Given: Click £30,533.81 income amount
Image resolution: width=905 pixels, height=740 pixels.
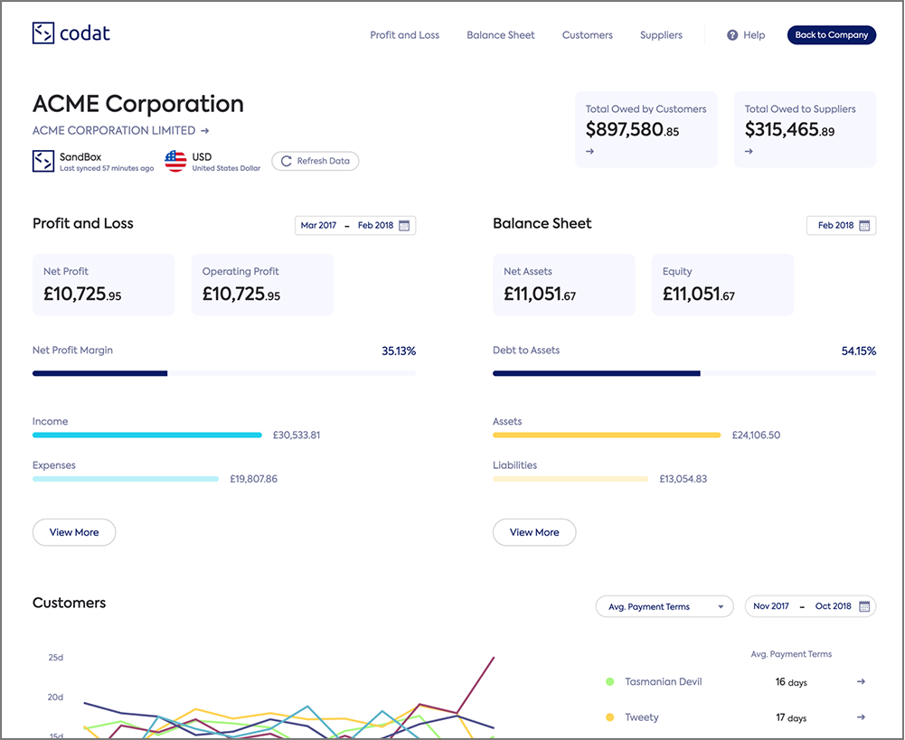Looking at the screenshot, I should pyautogui.click(x=297, y=436).
